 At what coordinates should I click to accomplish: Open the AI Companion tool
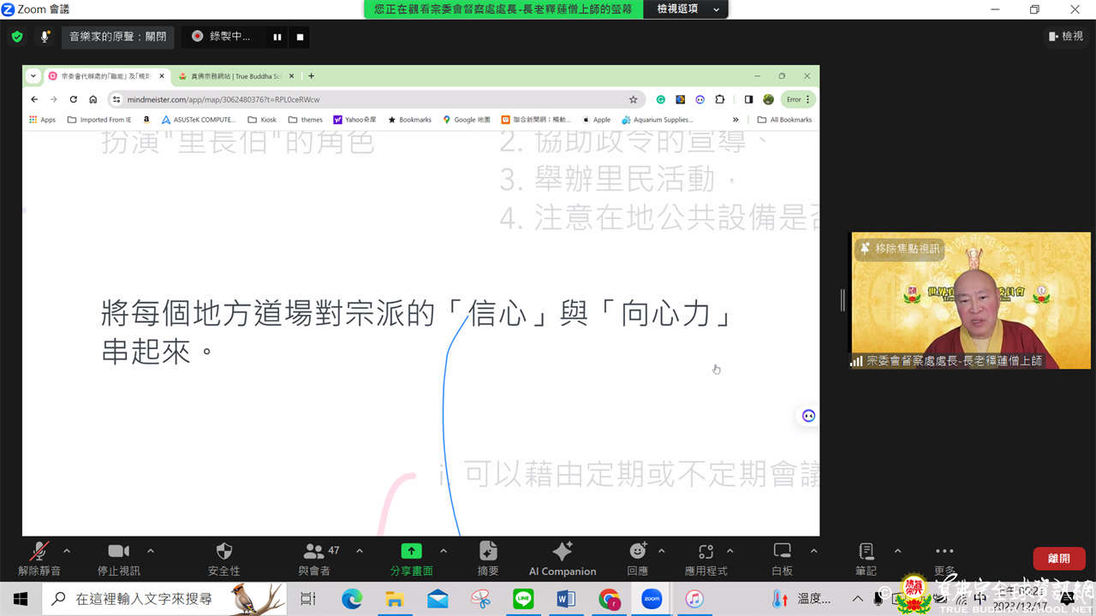(563, 559)
